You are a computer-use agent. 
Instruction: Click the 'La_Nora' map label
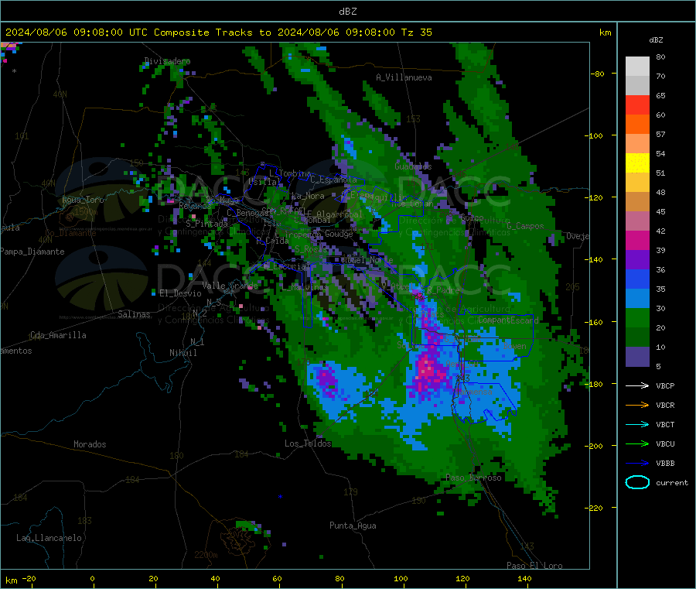[x=308, y=196]
